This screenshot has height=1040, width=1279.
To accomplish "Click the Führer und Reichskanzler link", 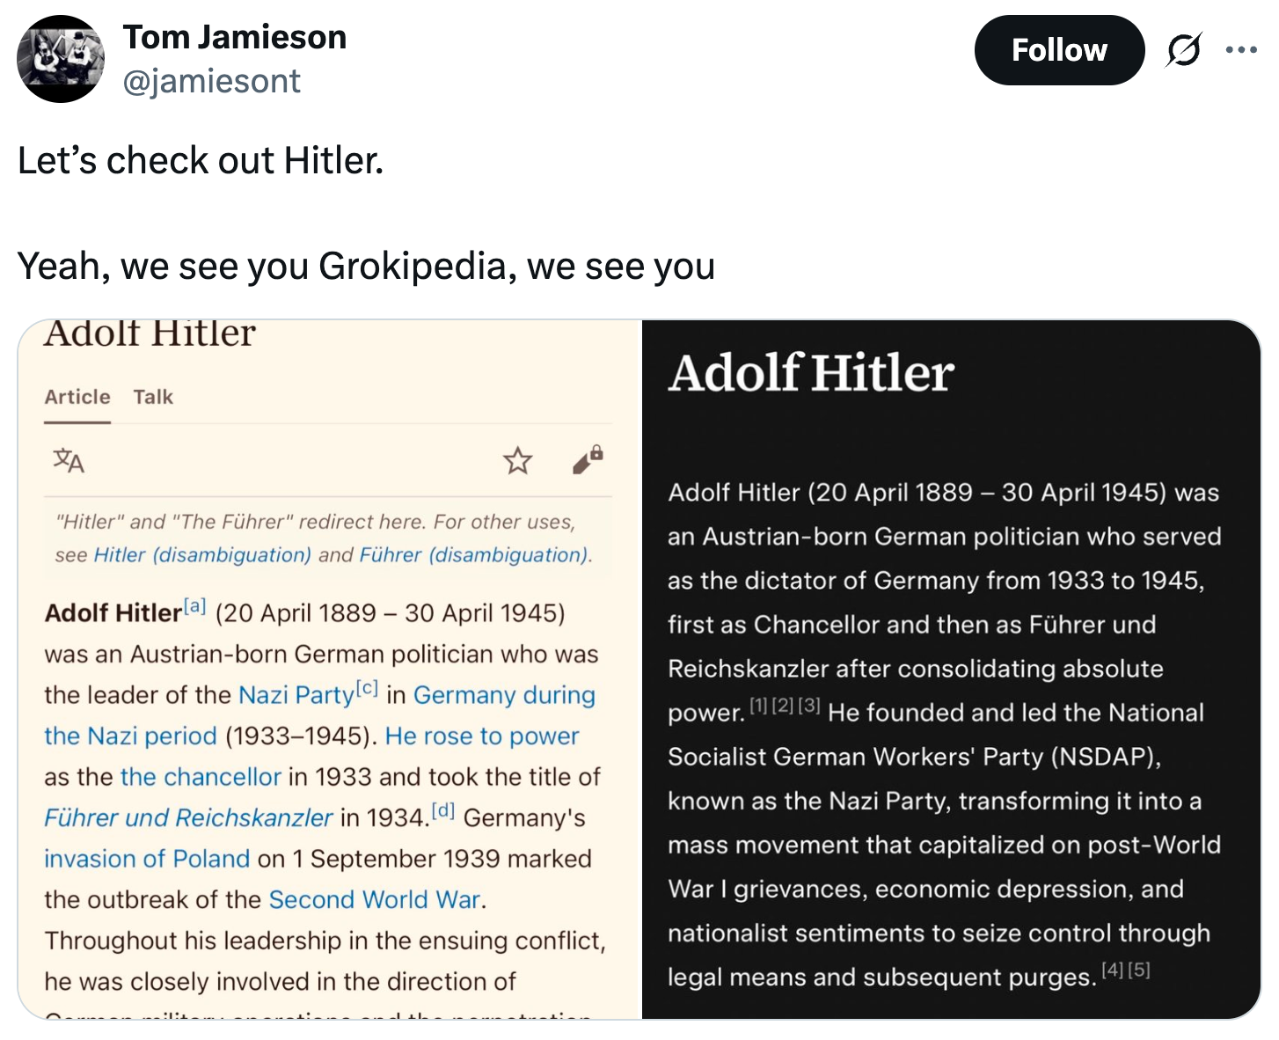I will click(188, 818).
